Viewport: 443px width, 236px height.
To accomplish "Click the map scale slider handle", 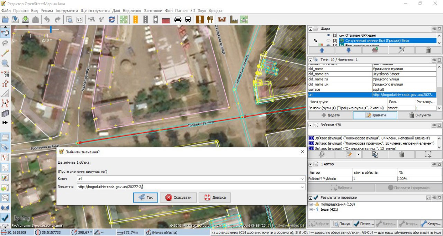I will (x=51, y=29).
